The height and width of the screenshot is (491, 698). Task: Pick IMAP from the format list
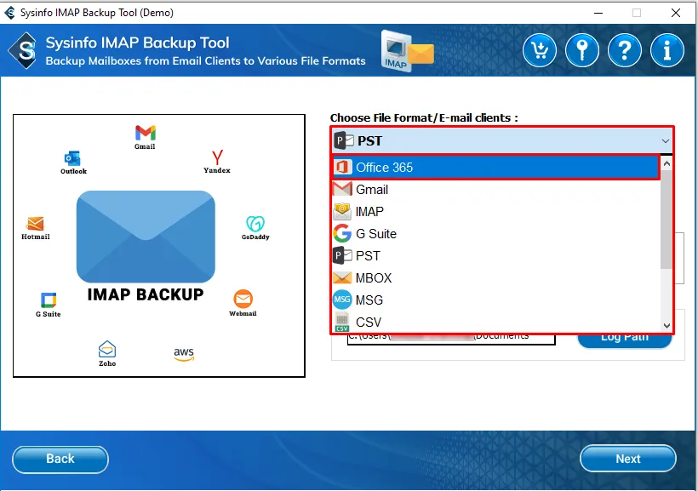(496, 211)
